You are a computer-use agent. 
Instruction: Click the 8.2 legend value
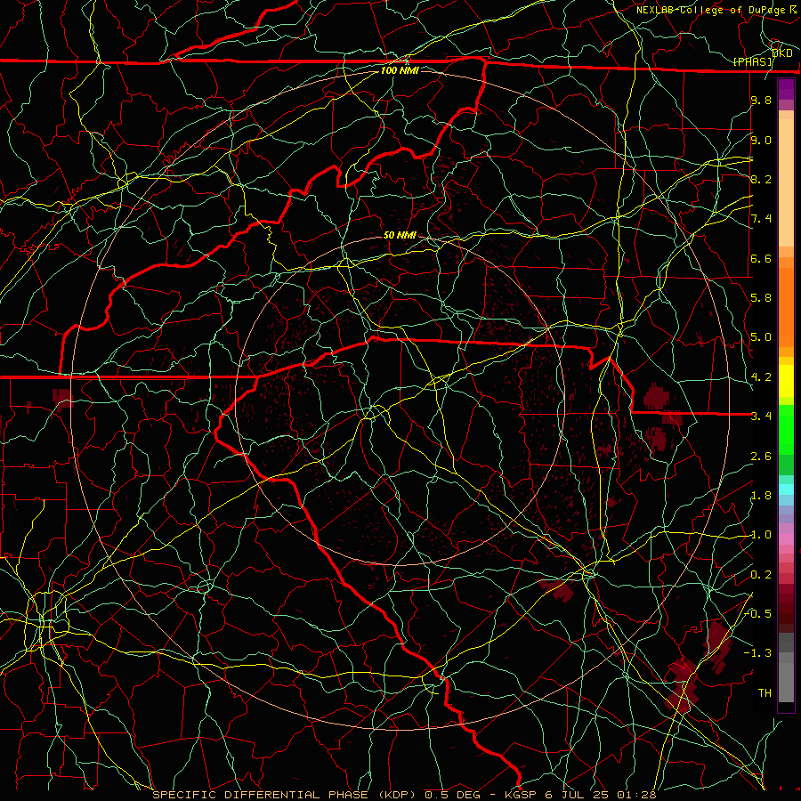coord(761,179)
